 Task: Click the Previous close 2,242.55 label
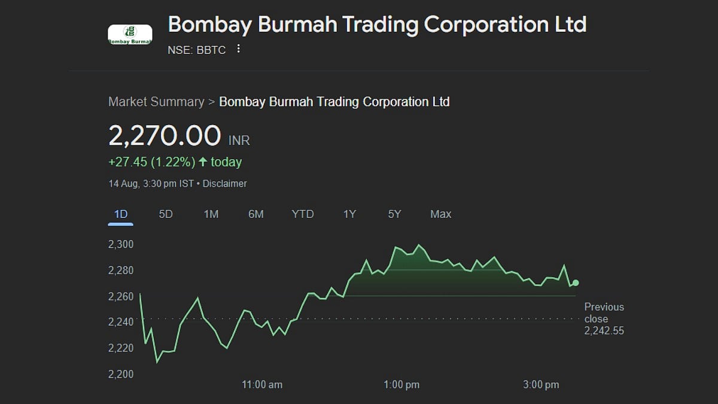[x=604, y=318]
